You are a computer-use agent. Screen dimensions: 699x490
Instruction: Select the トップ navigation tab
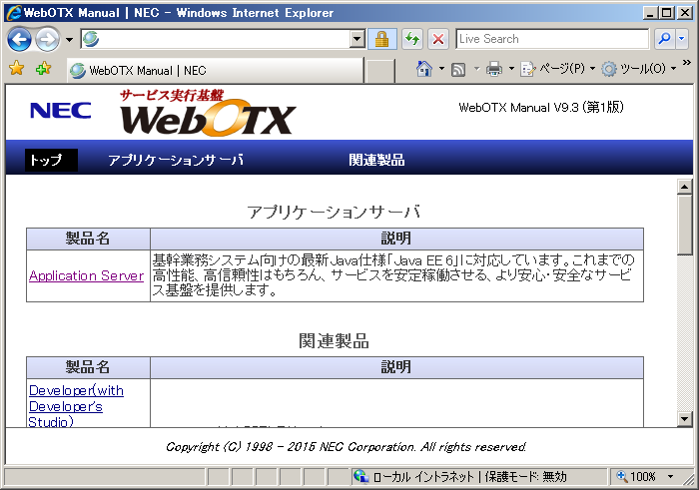pyautogui.click(x=51, y=160)
